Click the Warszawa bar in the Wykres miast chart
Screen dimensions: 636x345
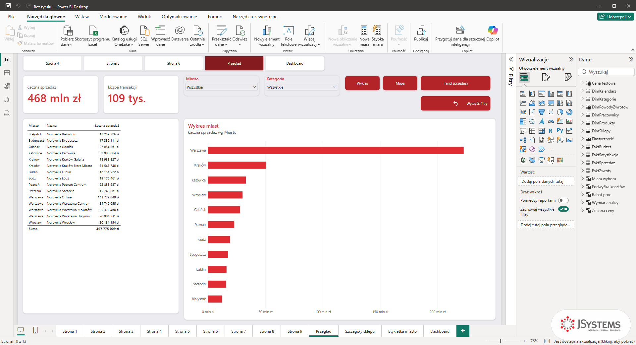click(336, 150)
